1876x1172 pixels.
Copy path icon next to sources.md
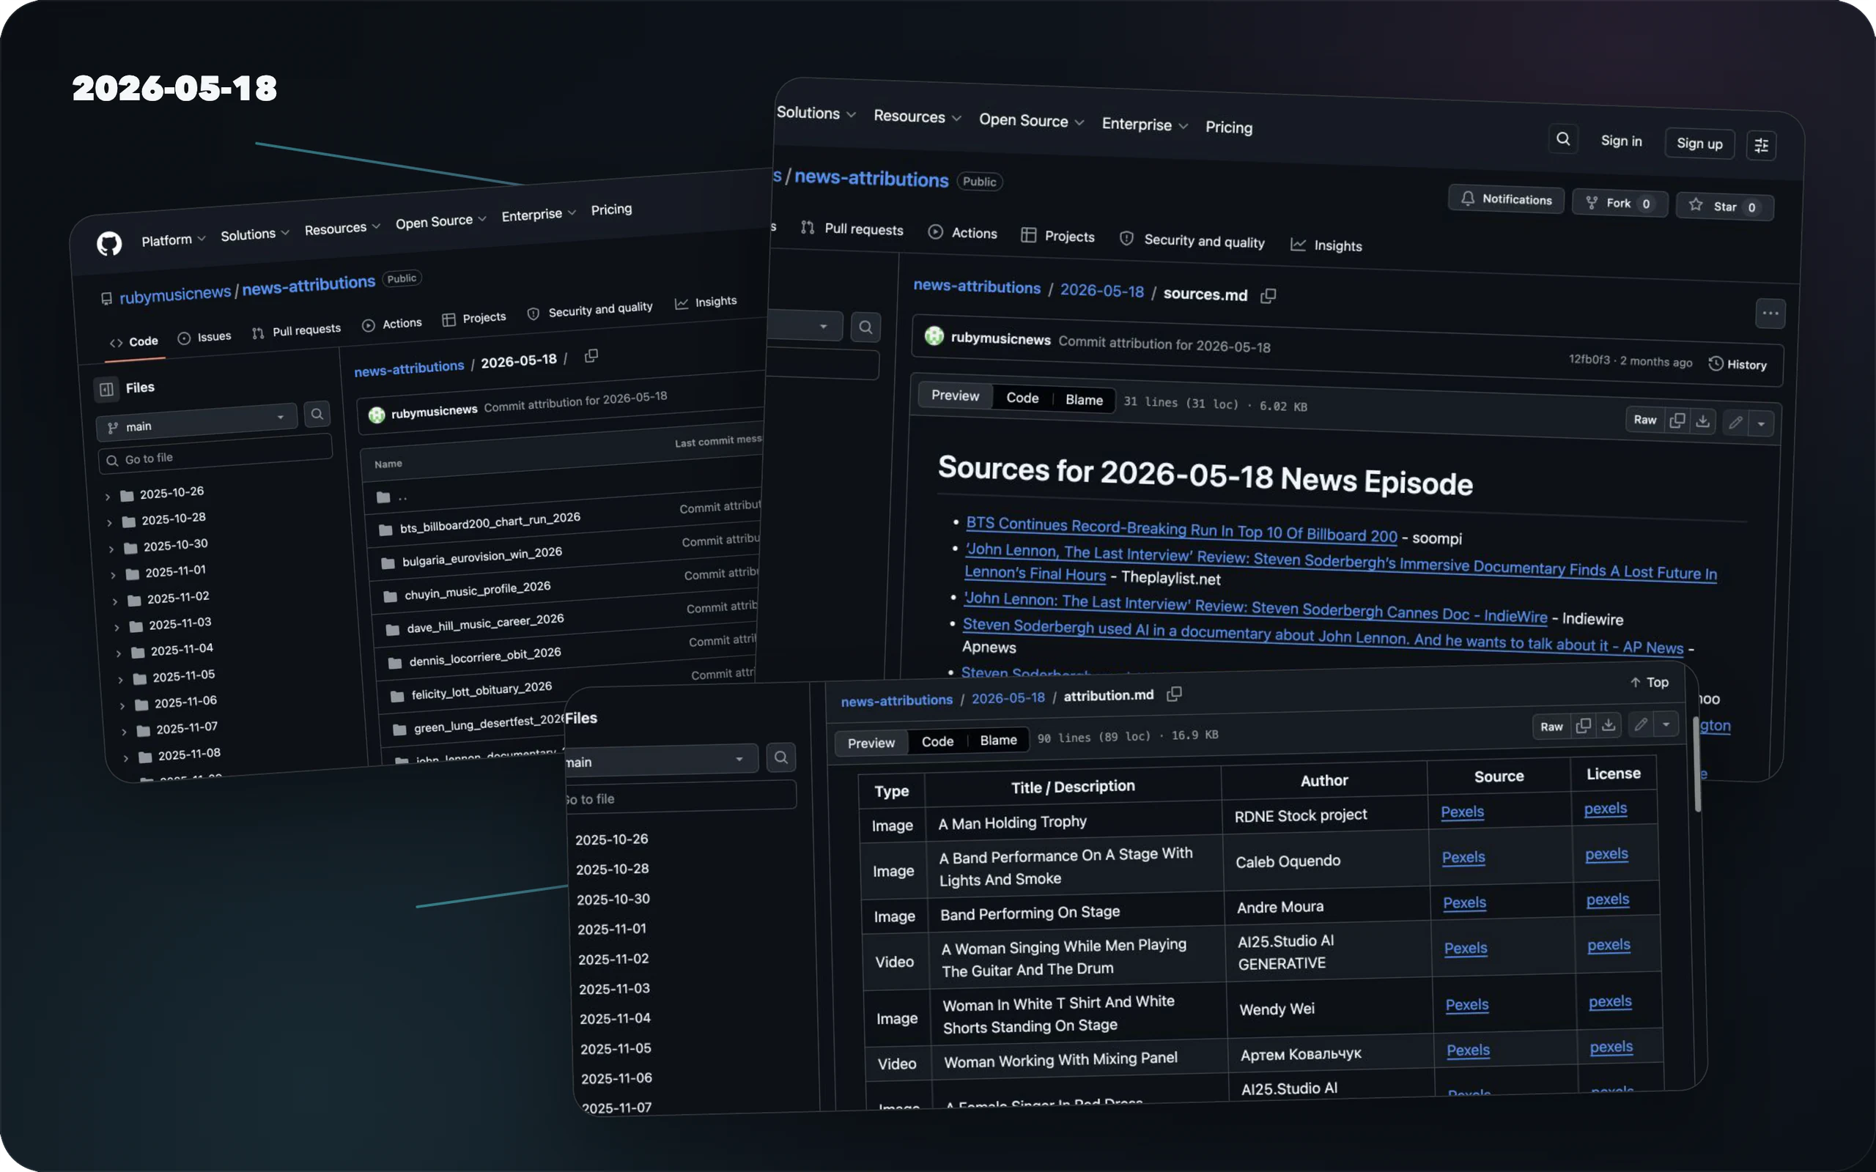coord(1268,295)
